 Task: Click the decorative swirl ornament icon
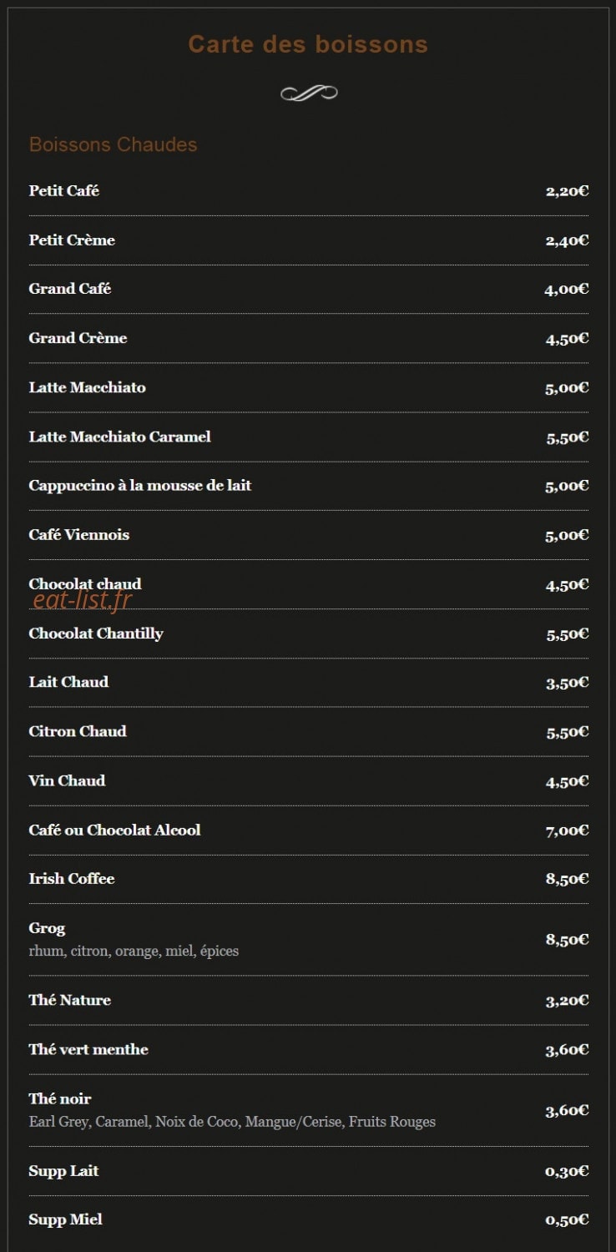pyautogui.click(x=308, y=93)
